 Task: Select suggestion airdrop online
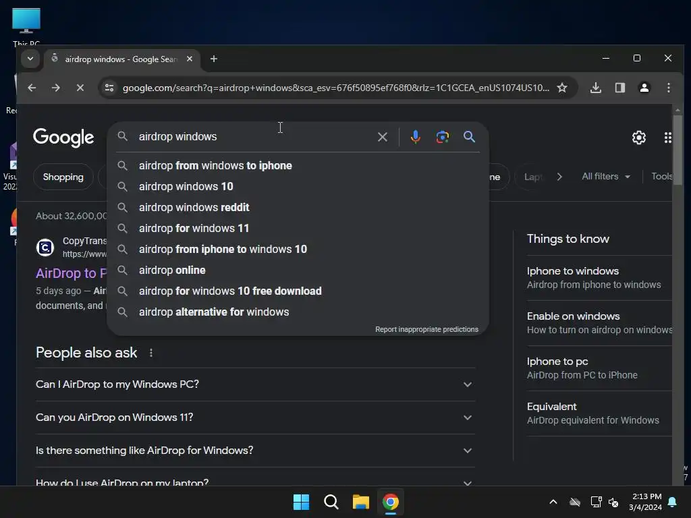pyautogui.click(x=298, y=270)
